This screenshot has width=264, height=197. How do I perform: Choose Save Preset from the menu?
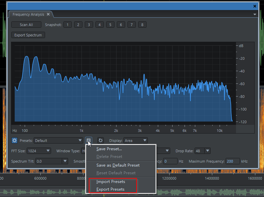coord(109,149)
